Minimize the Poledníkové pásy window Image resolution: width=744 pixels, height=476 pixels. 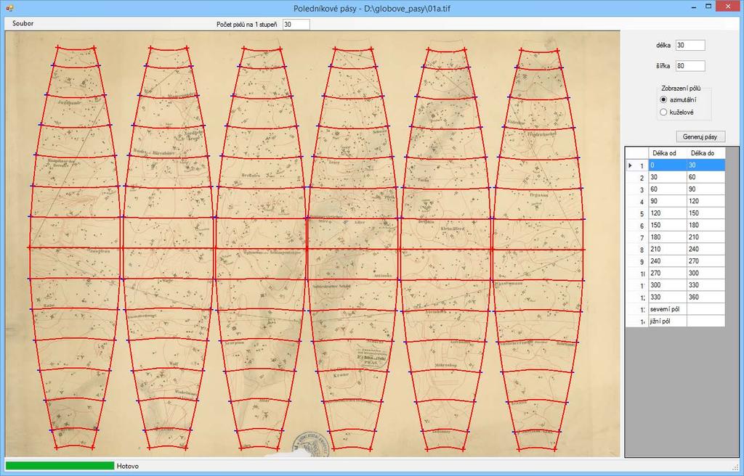coord(694,7)
